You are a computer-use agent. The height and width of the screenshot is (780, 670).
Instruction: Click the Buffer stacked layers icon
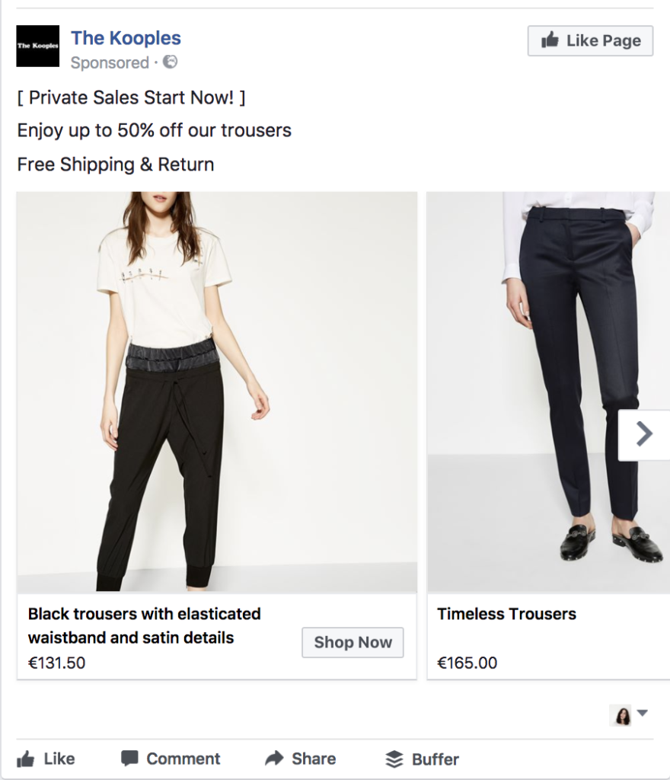pyautogui.click(x=394, y=759)
